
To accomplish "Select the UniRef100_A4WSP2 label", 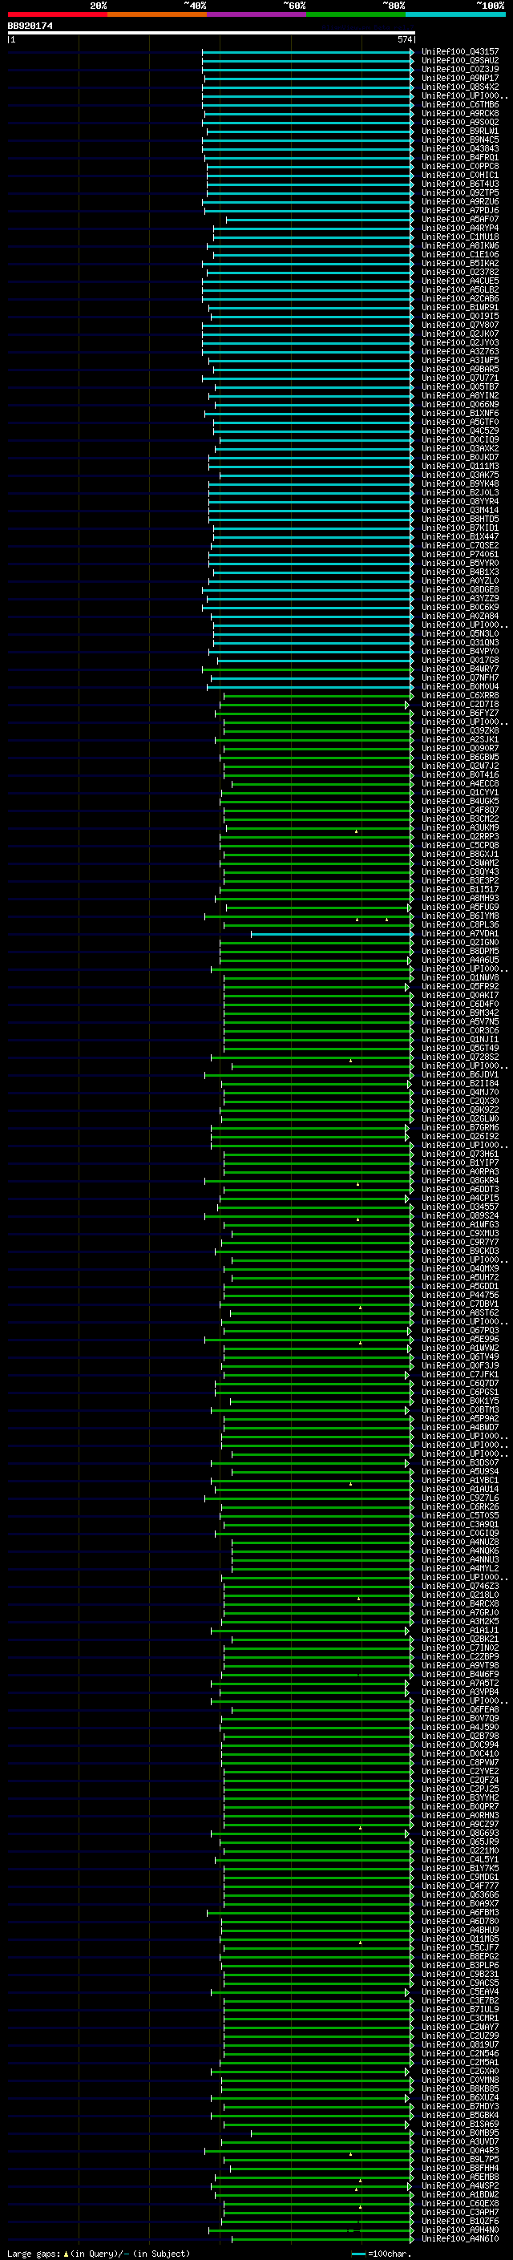I will [x=460, y=2185].
